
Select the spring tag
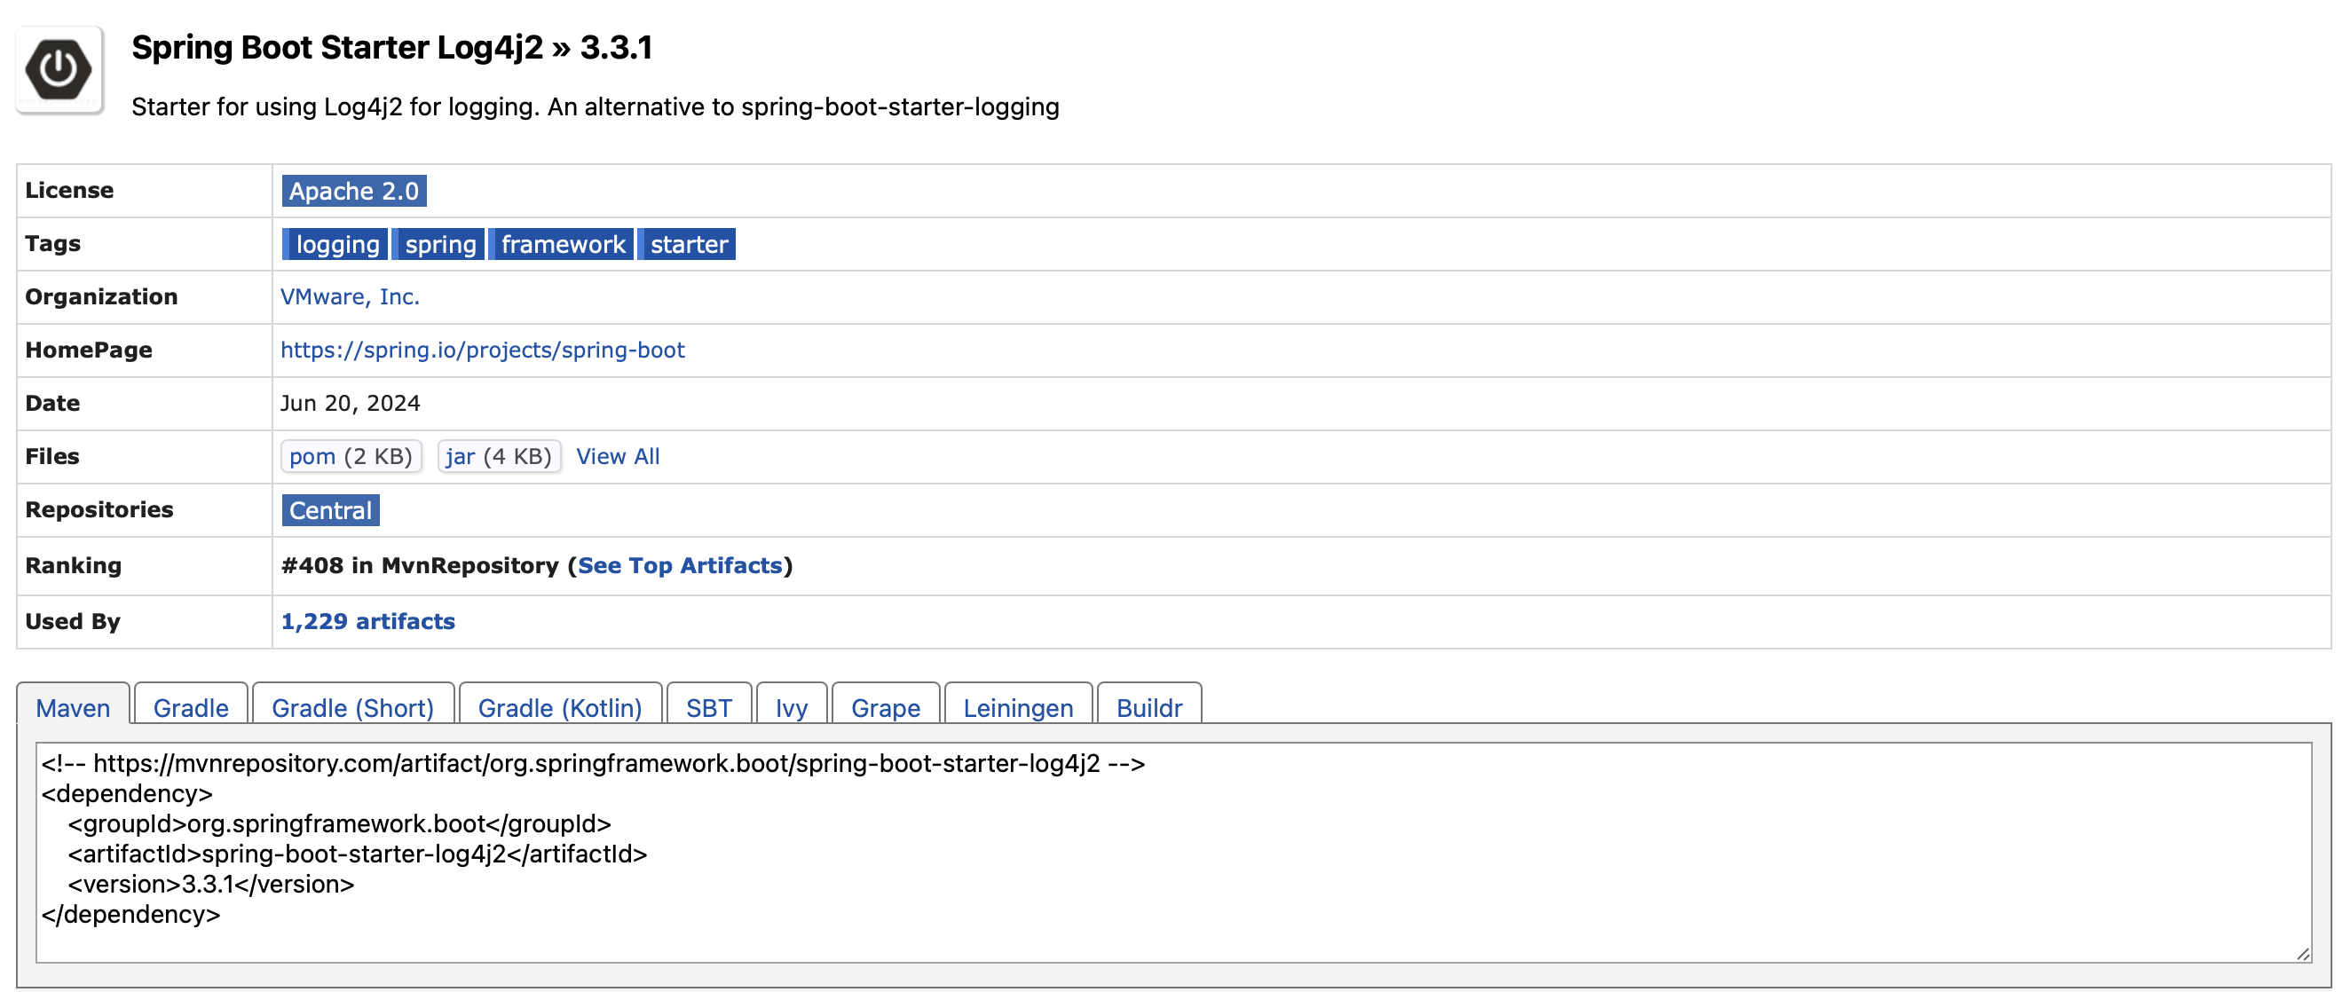click(x=439, y=245)
